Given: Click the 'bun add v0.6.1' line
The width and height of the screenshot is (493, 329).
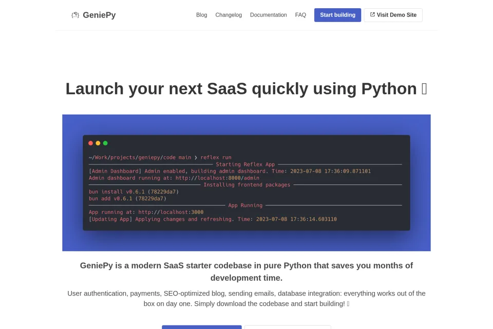Looking at the screenshot, I should pos(127,198).
